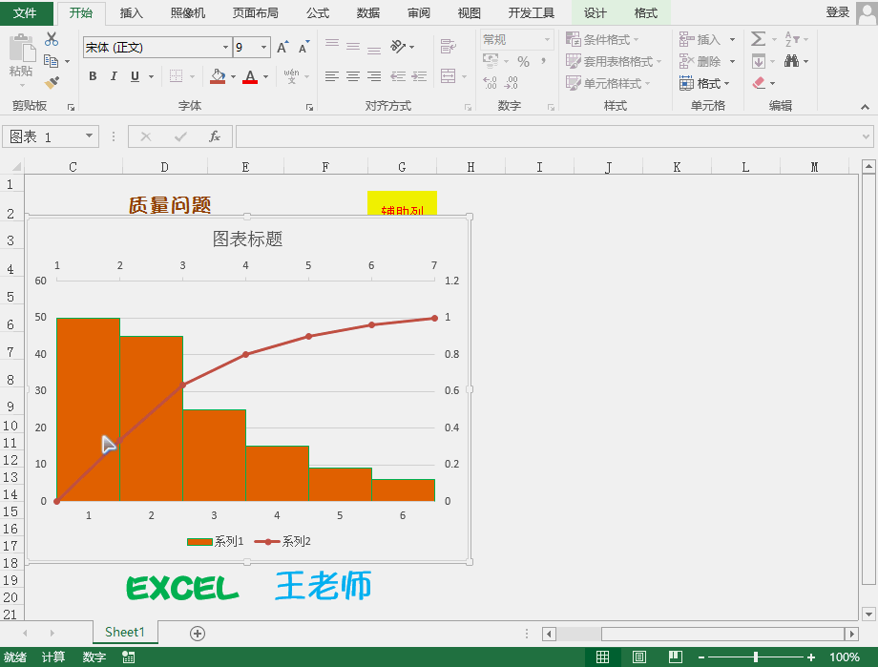878x667 pixels.
Task: Select Sheet1 tab
Action: tap(125, 633)
